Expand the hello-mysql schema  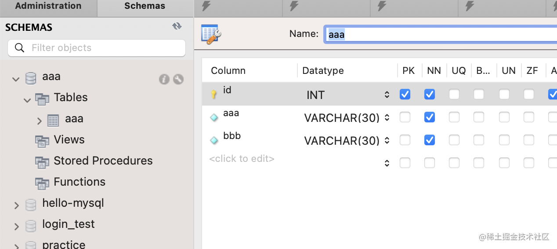click(16, 205)
